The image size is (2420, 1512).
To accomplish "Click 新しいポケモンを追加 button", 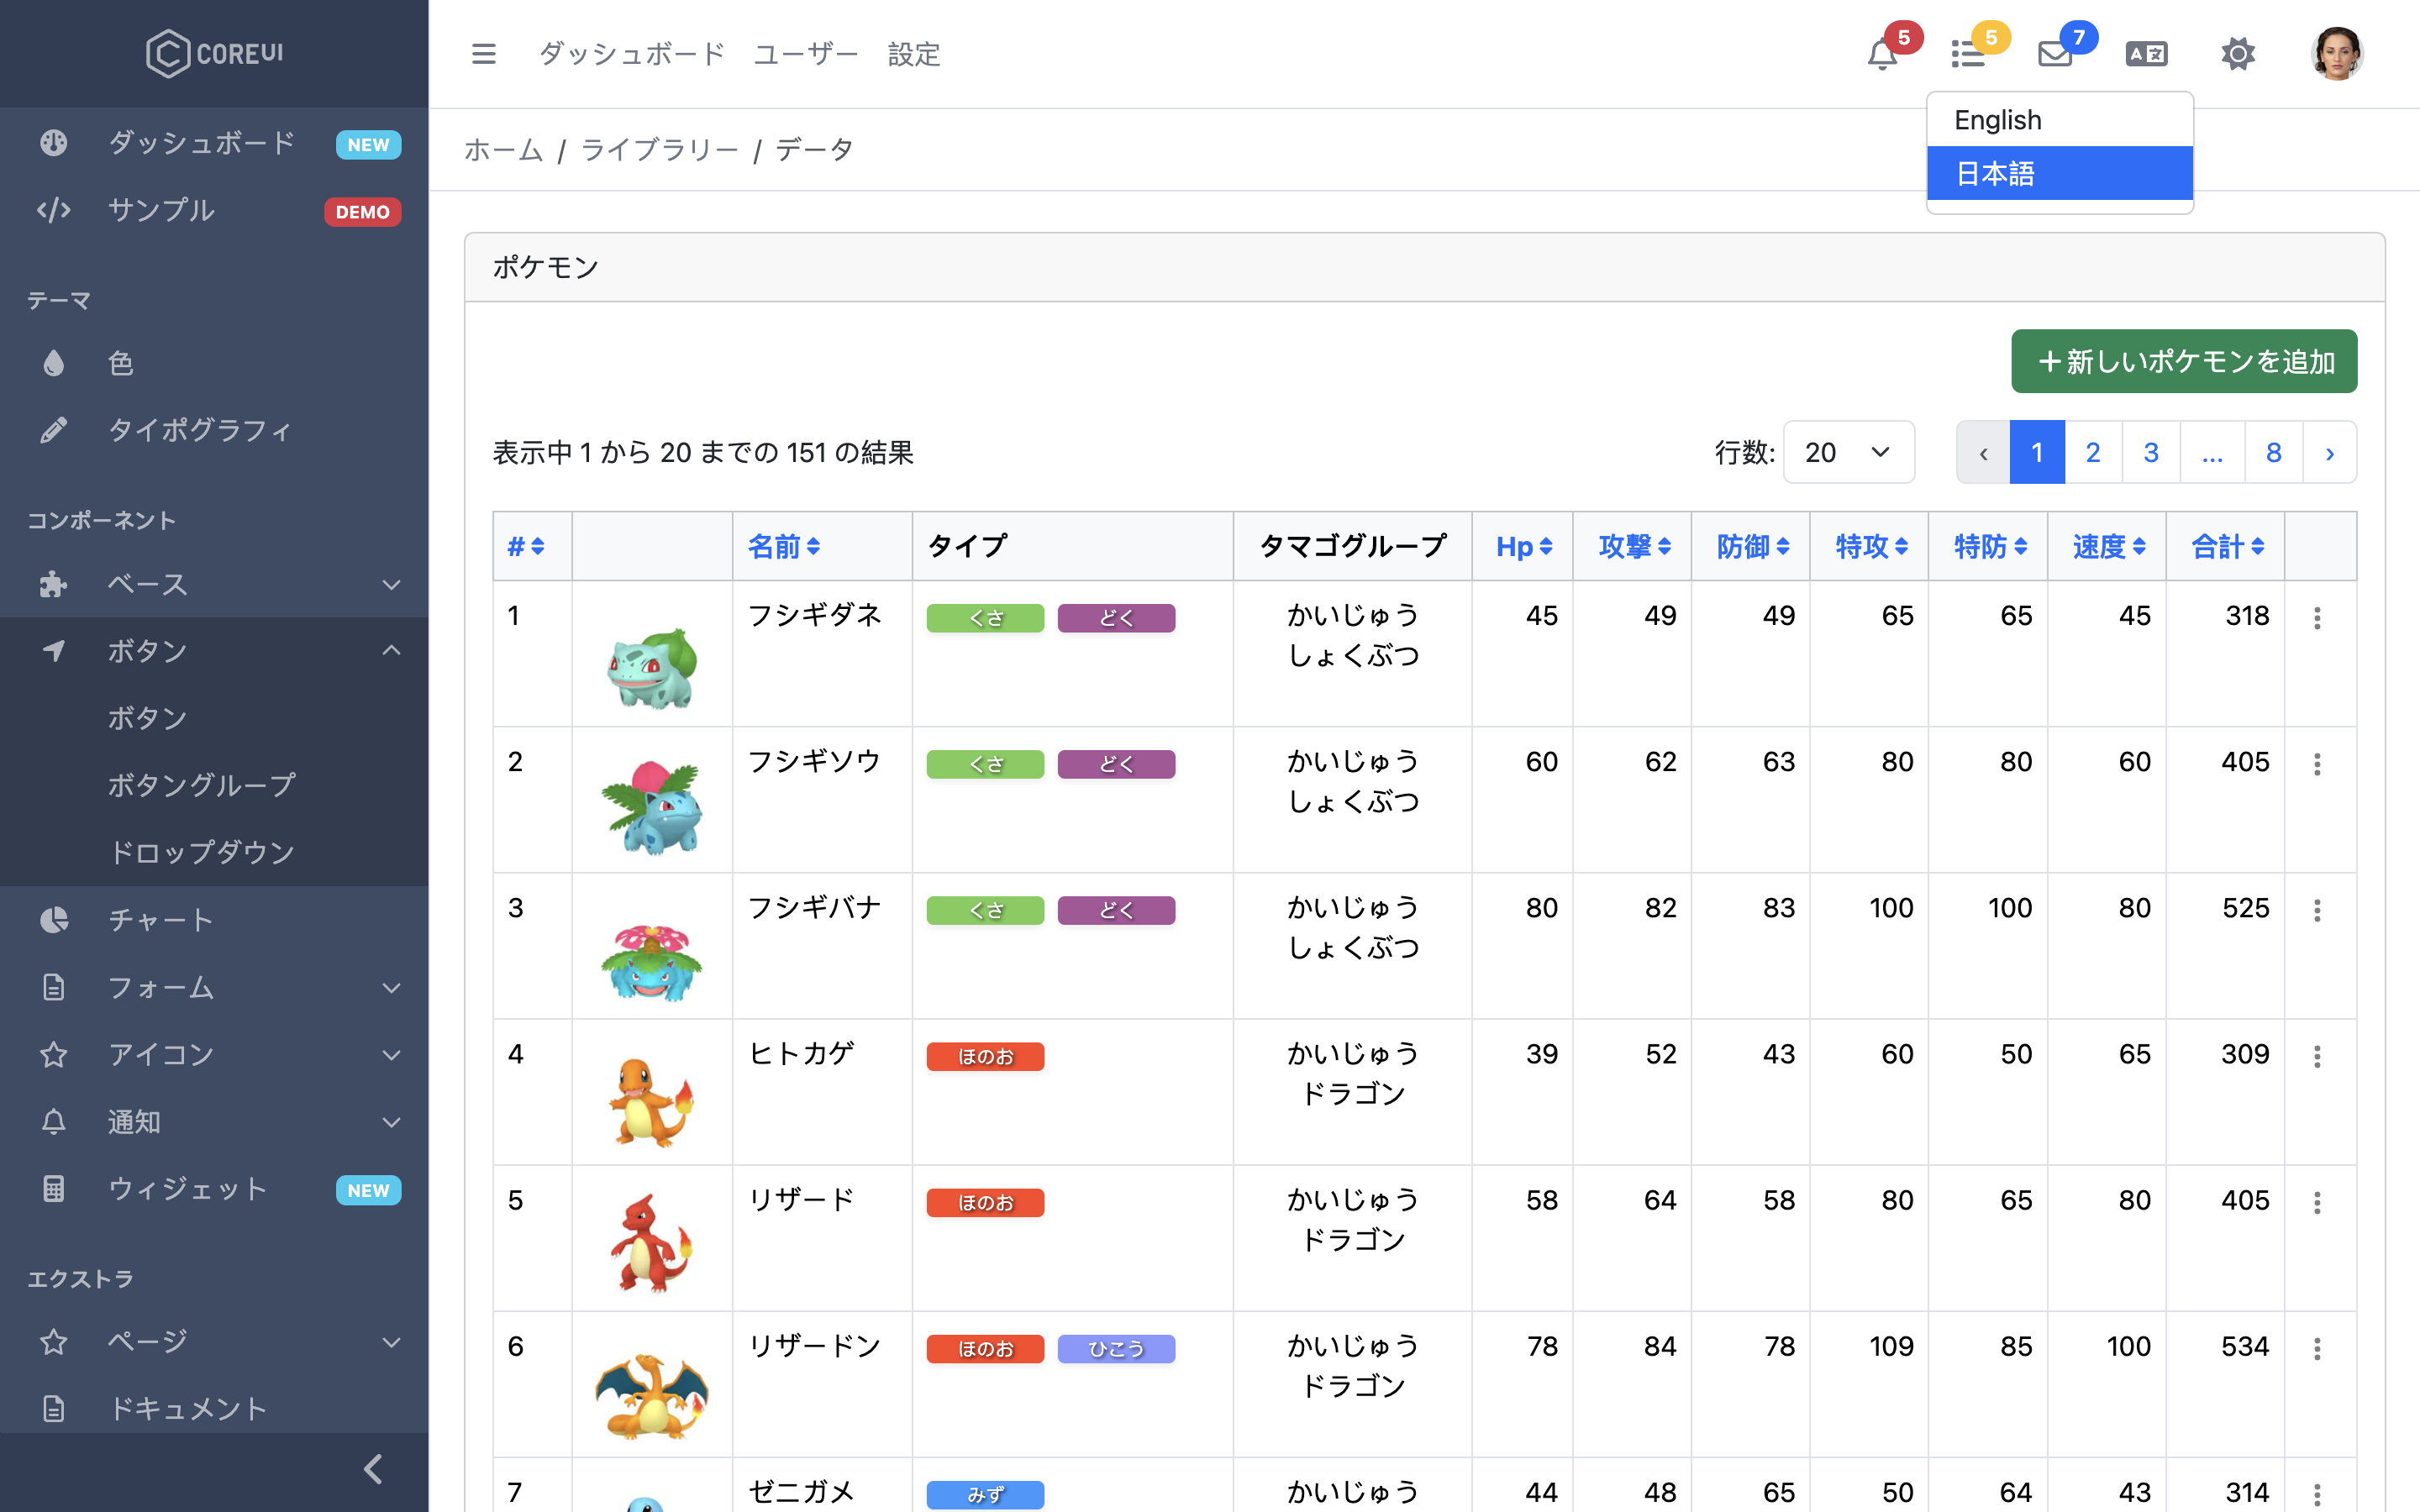I will tap(2183, 362).
